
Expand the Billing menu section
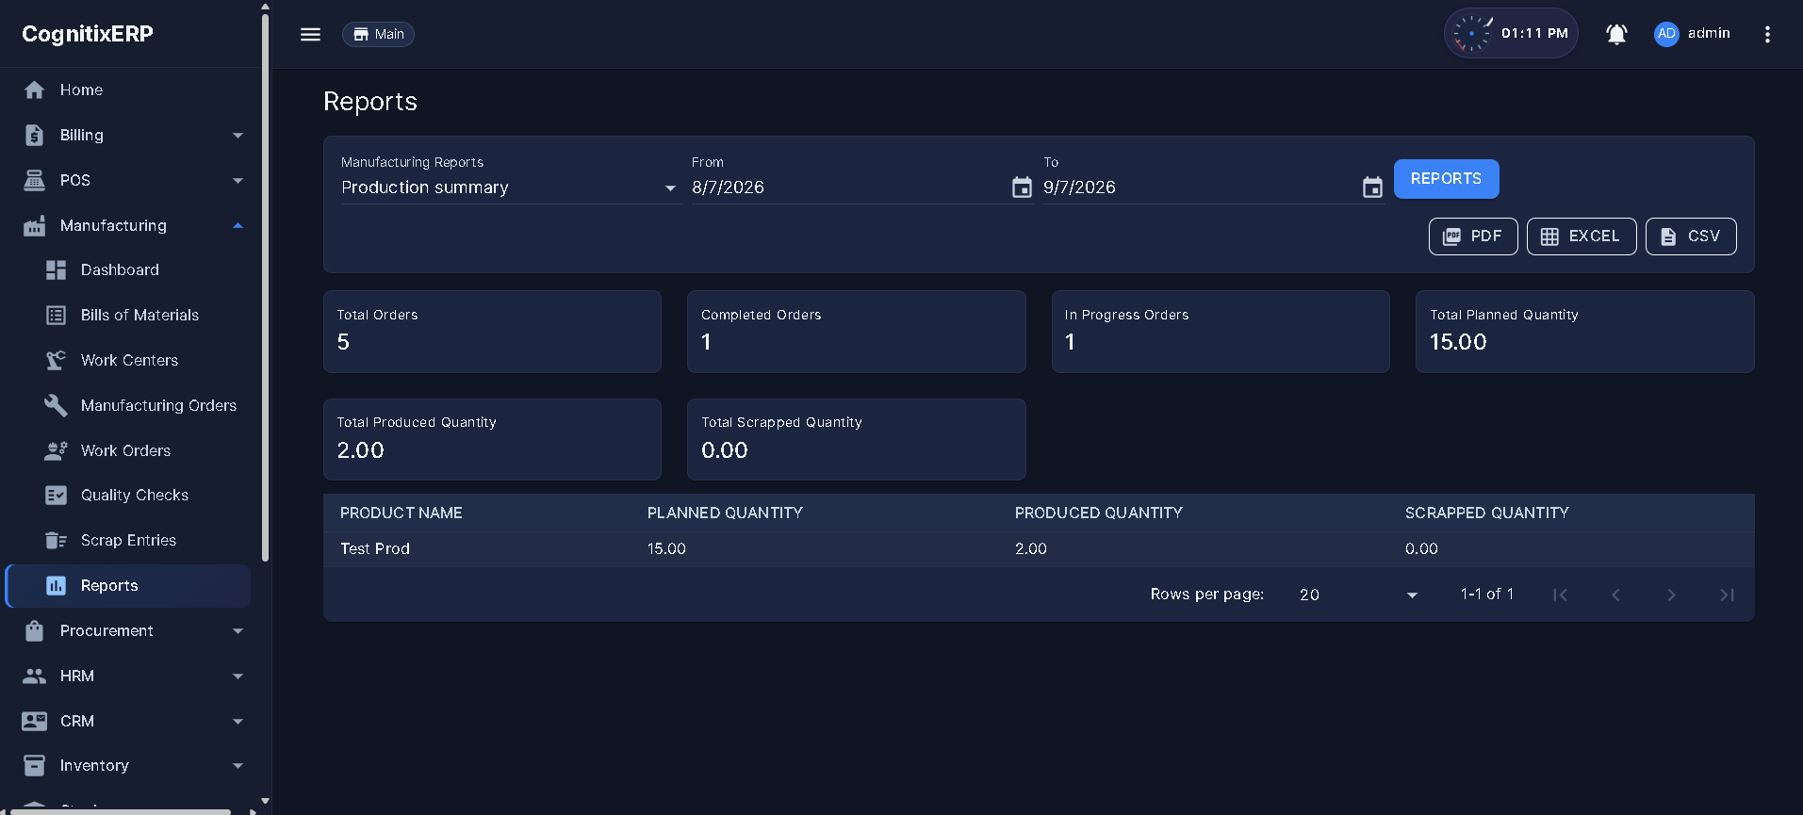point(238,136)
